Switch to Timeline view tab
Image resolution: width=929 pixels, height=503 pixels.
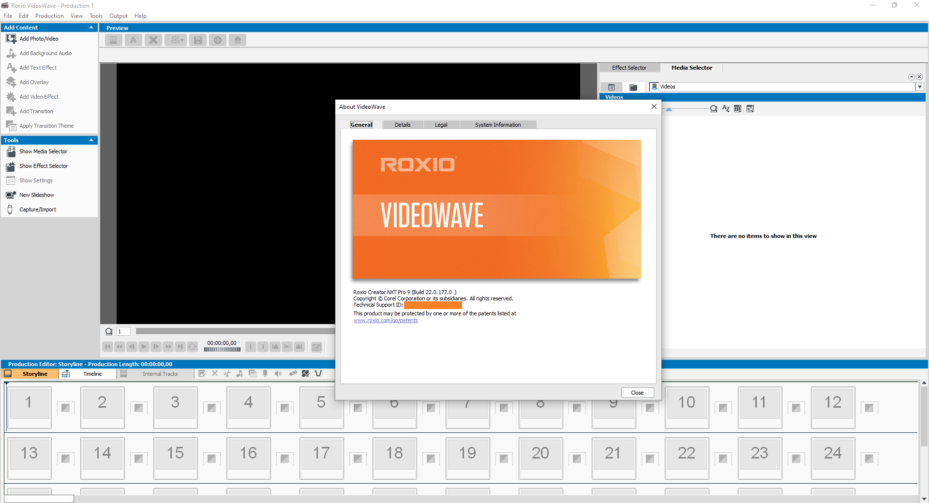(x=87, y=374)
